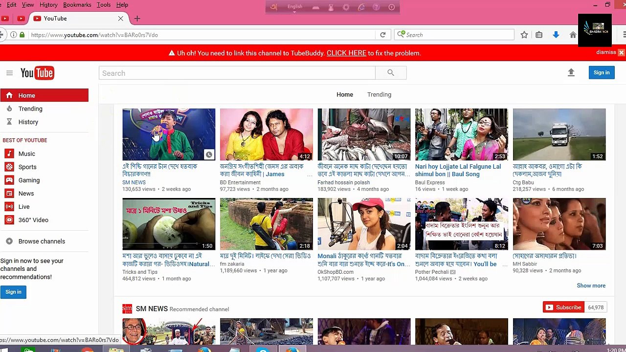Open the Pother Pechali channel link
626x352 pixels.
coord(432,272)
